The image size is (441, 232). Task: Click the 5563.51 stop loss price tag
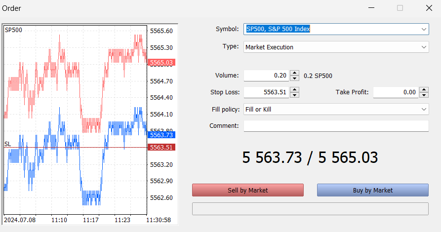162,147
